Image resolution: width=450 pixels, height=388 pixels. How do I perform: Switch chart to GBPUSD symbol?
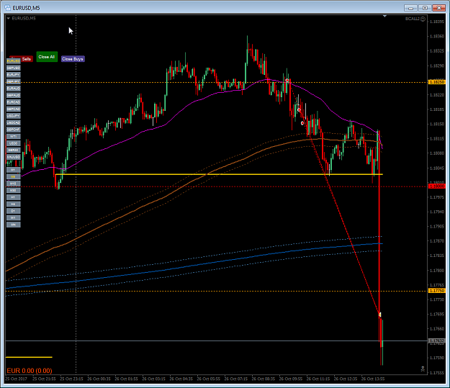(x=14, y=68)
